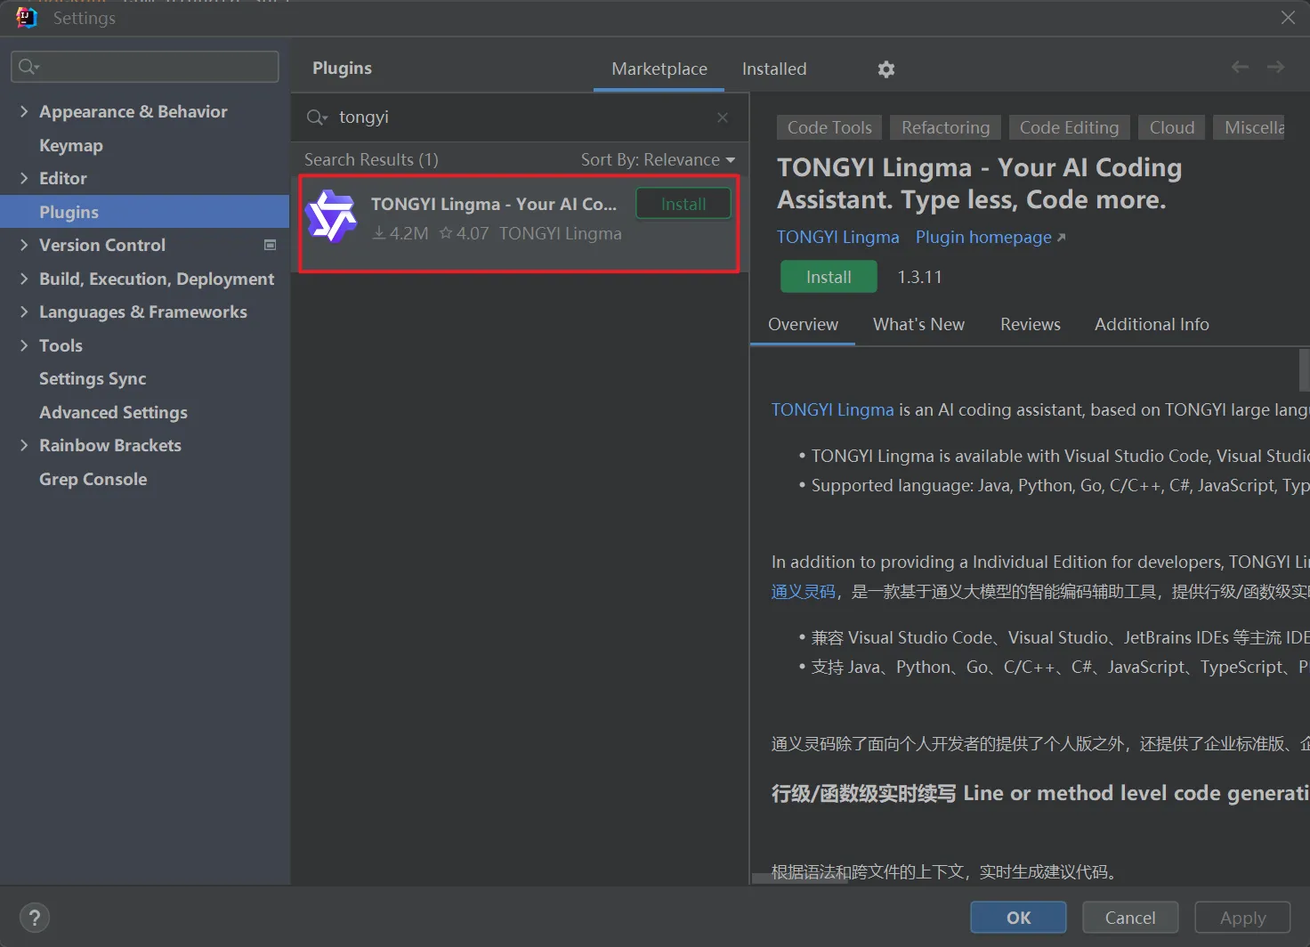Click the Code Editing tag
Image resolution: width=1310 pixels, height=947 pixels.
pyautogui.click(x=1069, y=127)
